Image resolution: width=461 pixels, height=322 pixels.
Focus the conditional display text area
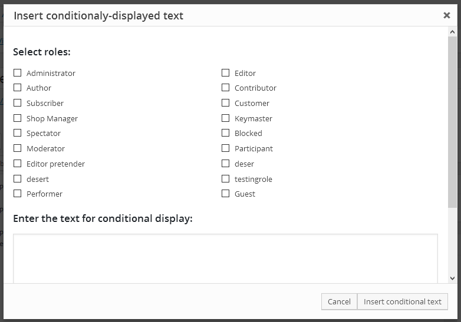tap(226, 258)
